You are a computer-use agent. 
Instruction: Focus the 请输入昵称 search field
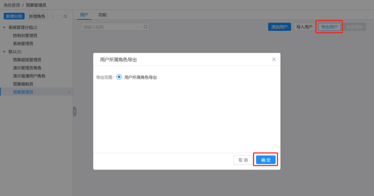coord(112,27)
